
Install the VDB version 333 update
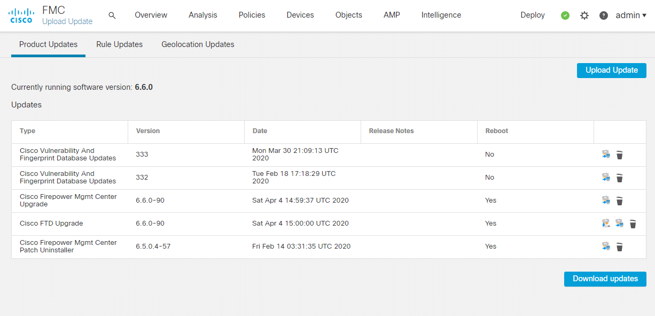(x=606, y=155)
